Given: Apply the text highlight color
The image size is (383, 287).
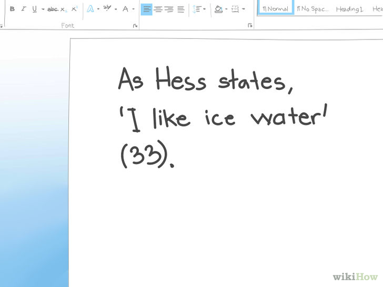Looking at the screenshot, I should pyautogui.click(x=107, y=8).
